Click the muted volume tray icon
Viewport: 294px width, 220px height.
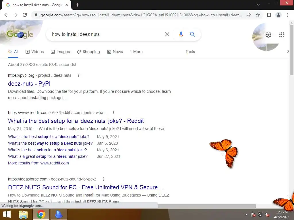(x=267, y=215)
